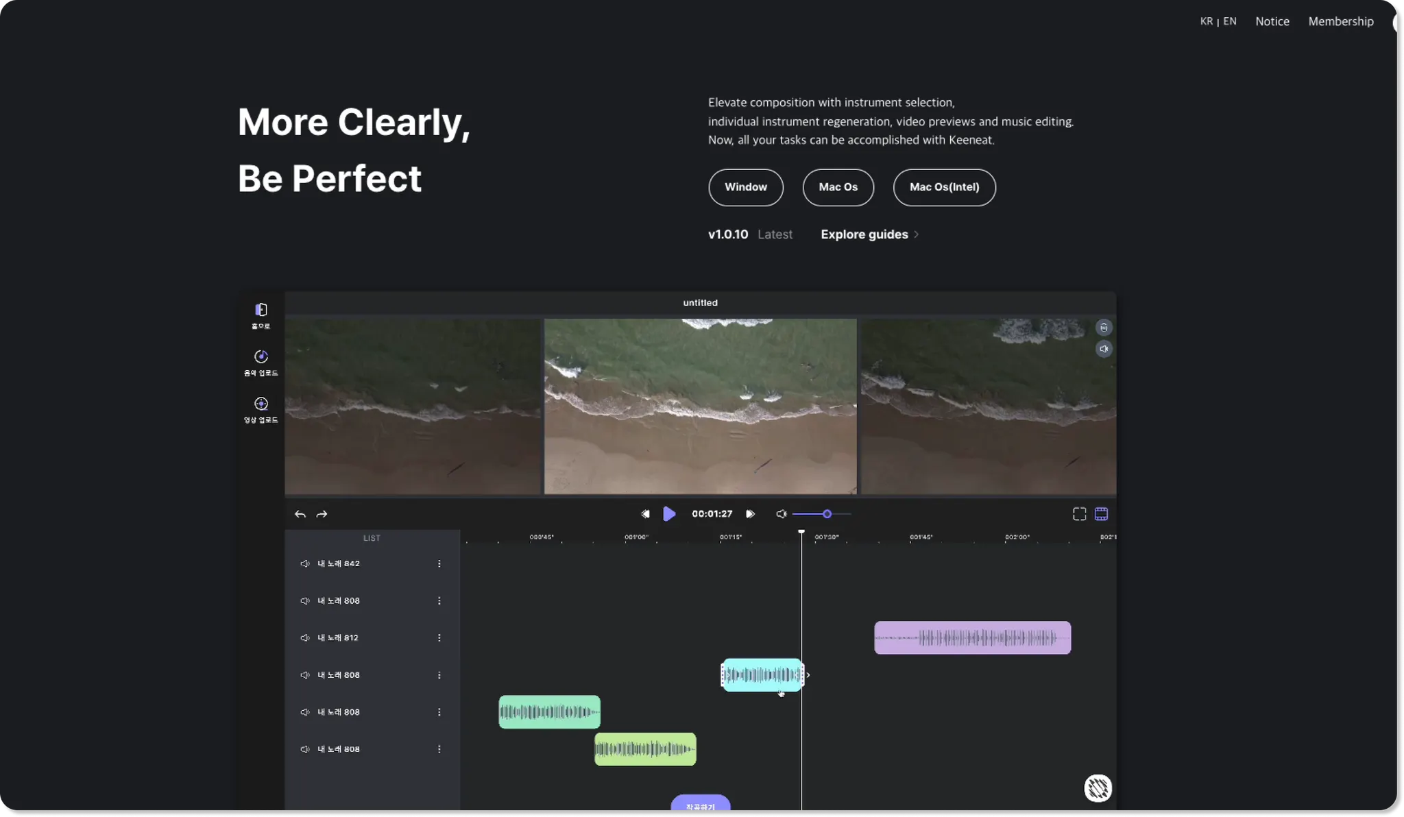Open the Notice menu item
Screen dimensions: 1404x817
[x=1272, y=21]
